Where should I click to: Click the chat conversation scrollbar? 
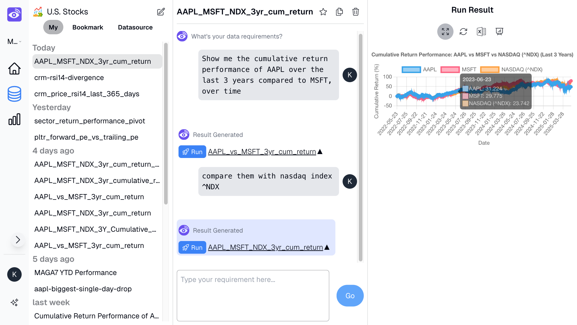361,147
